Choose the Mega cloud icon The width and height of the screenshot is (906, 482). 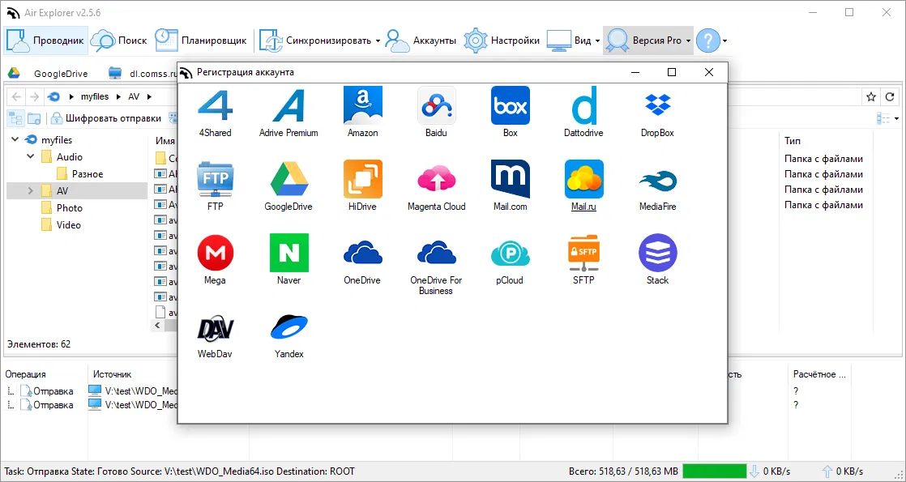pyautogui.click(x=215, y=253)
